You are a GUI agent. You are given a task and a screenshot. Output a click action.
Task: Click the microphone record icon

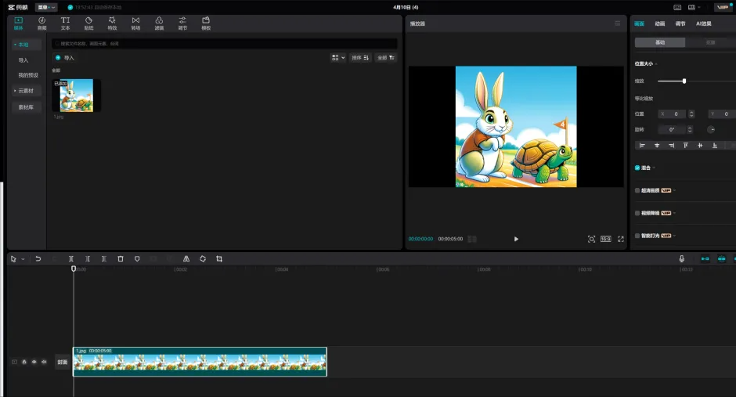click(x=682, y=258)
